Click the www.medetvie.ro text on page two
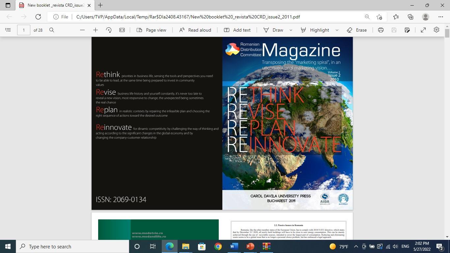Screen dimensions: 450x253 click(147, 233)
